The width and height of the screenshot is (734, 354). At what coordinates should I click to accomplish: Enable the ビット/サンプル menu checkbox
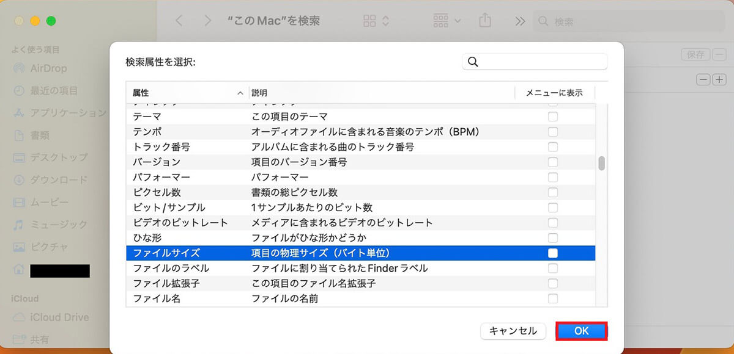[x=553, y=208]
